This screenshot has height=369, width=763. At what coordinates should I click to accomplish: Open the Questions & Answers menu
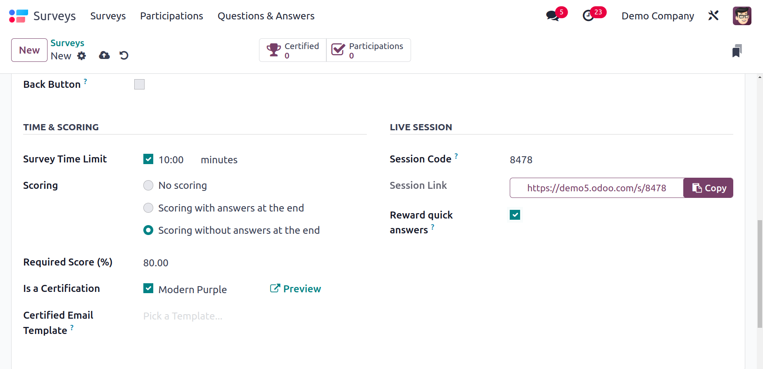pyautogui.click(x=266, y=16)
